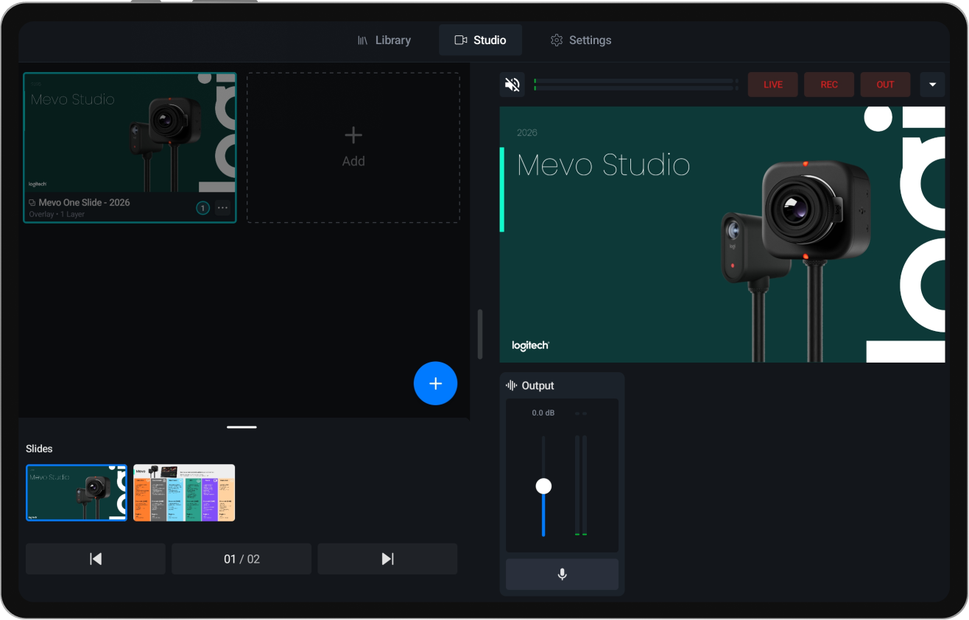Open the ellipsis menu on Mevo One Slide
Screen dimensions: 969x620
222,207
